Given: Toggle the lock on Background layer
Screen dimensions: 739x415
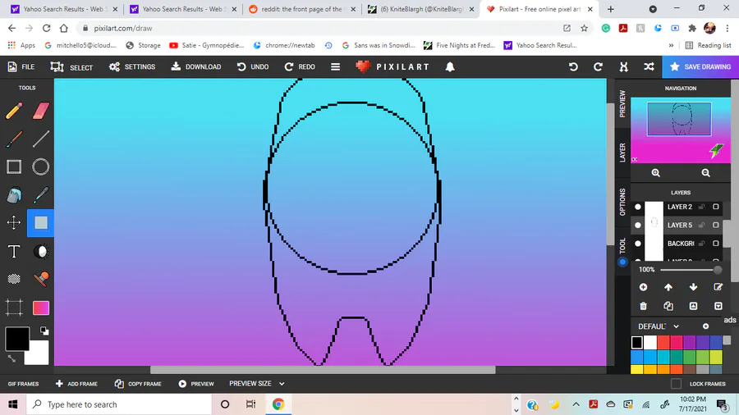Looking at the screenshot, I should click(x=702, y=244).
